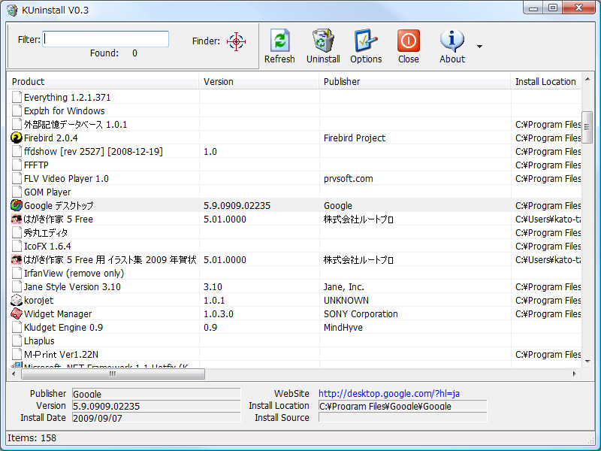Click inside the Filter input box

click(x=105, y=38)
